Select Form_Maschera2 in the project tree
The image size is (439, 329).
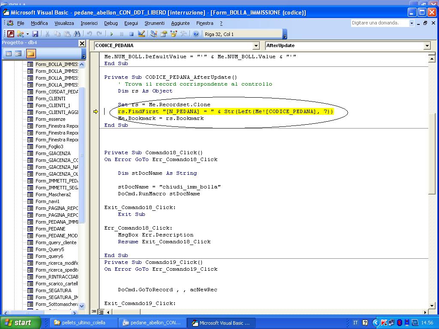53,194
